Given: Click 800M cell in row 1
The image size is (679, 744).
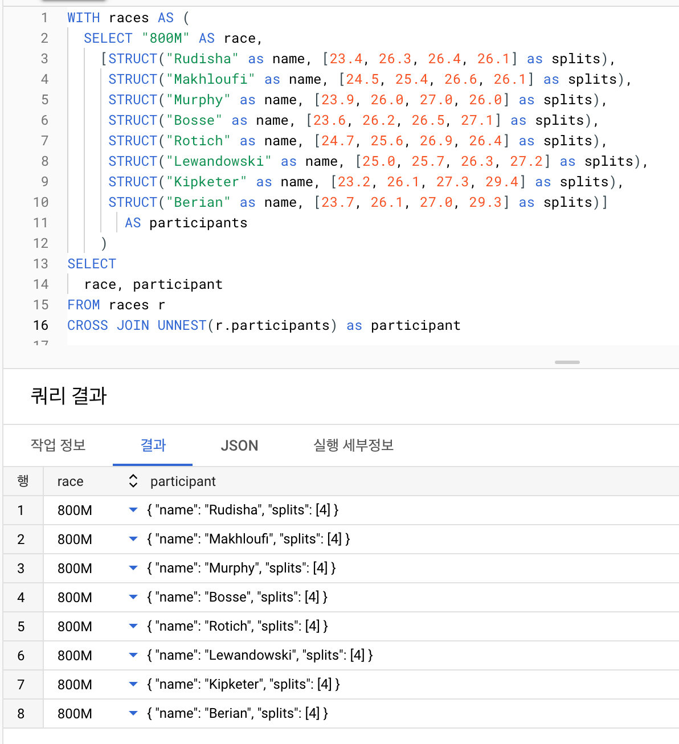Looking at the screenshot, I should (x=75, y=510).
